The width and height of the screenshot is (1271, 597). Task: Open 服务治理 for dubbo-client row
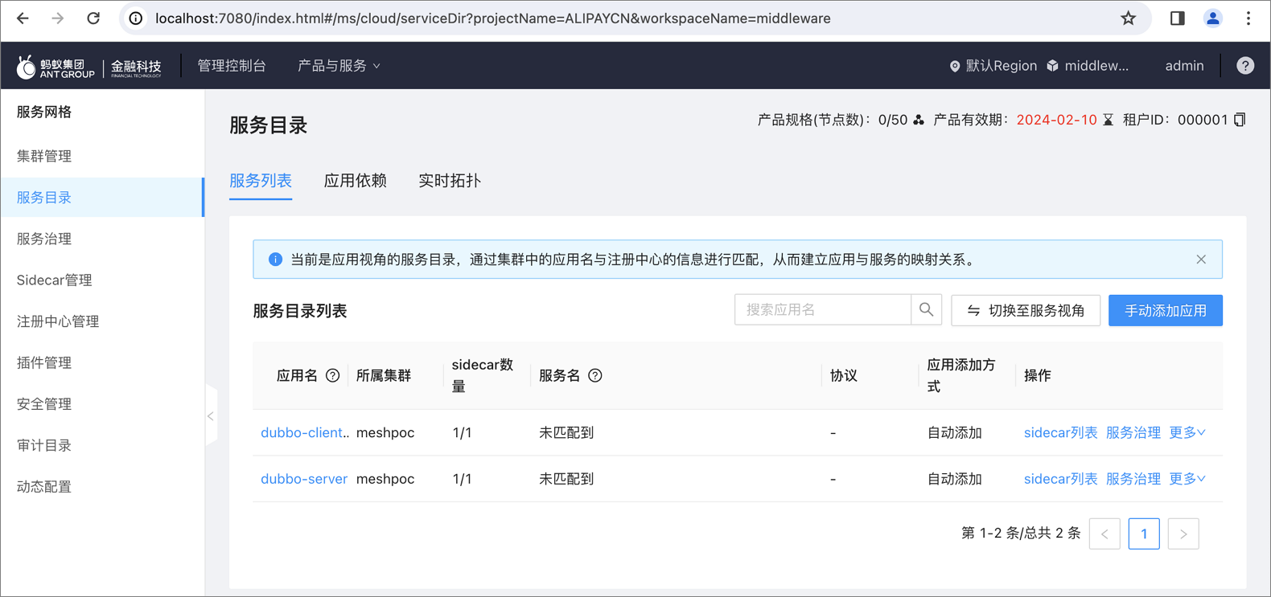click(1133, 432)
